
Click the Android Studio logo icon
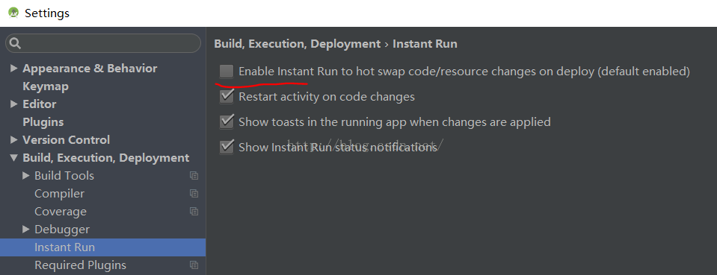click(x=13, y=13)
